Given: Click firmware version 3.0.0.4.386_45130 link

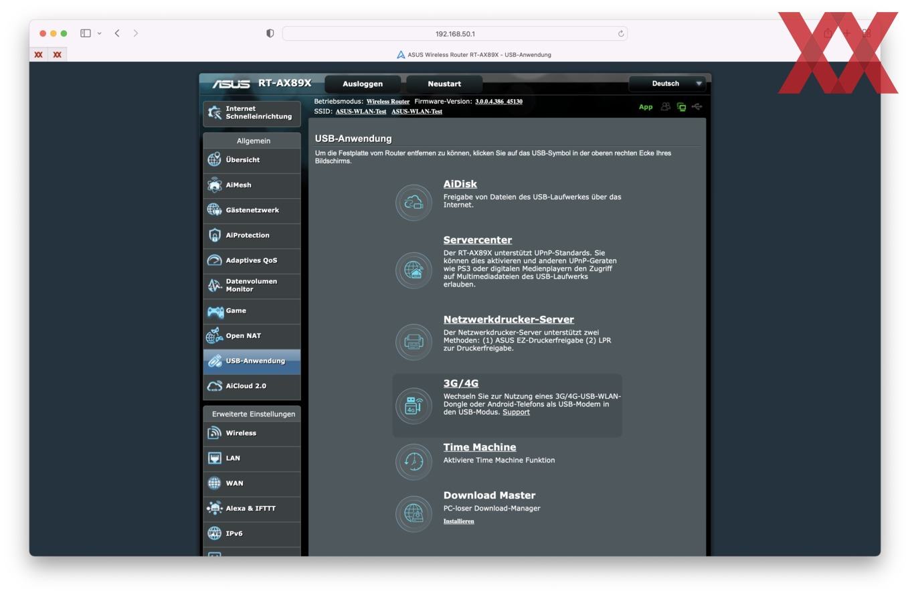Looking at the screenshot, I should click(498, 102).
